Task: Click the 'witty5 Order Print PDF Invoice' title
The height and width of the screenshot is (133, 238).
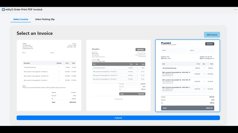Action: [24, 9]
